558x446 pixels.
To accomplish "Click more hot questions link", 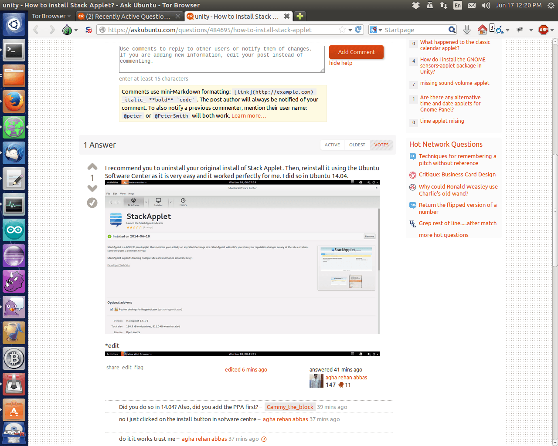I will [444, 235].
